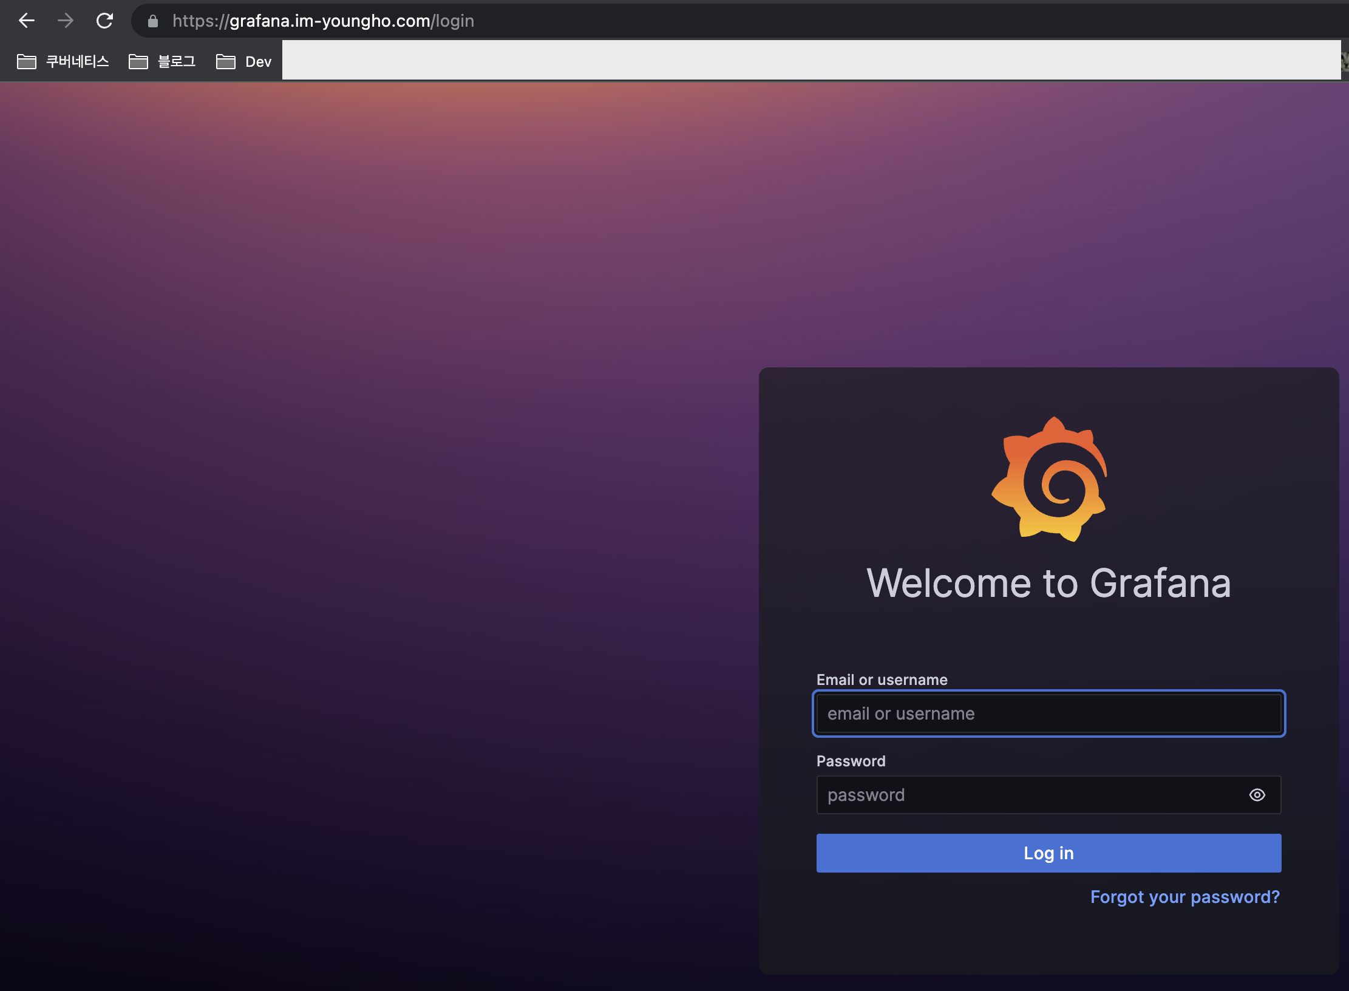View site info via the padlock icon
The width and height of the screenshot is (1349, 991).
(x=153, y=21)
